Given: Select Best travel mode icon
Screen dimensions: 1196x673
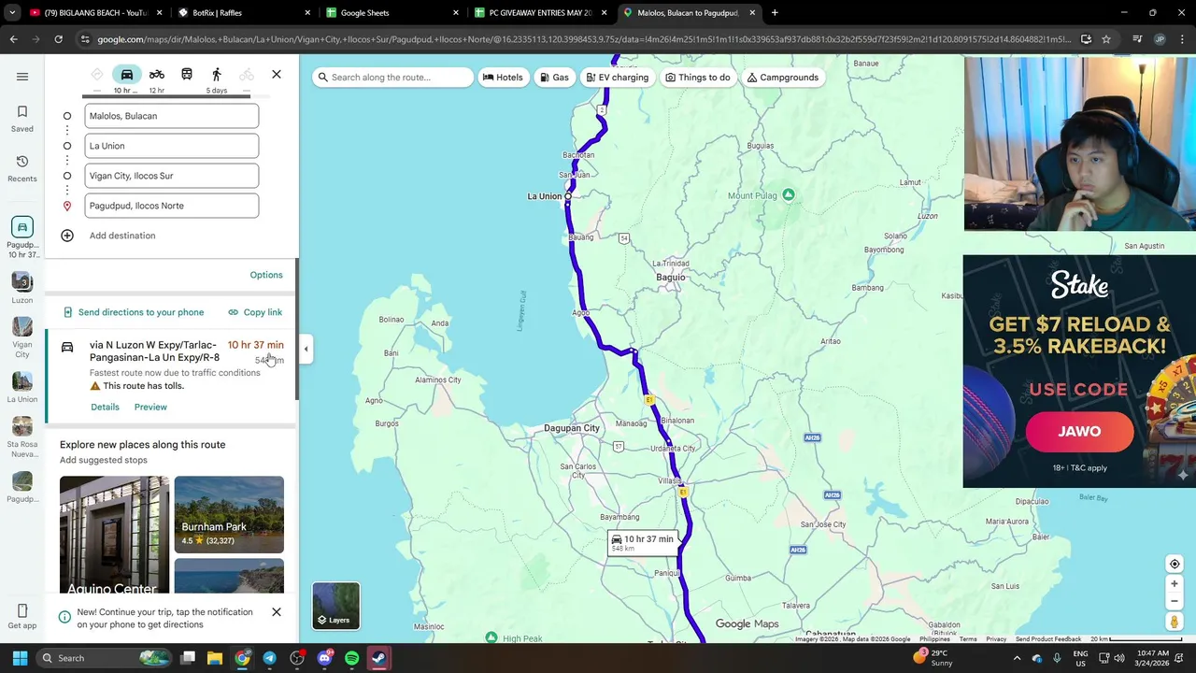Looking at the screenshot, I should 97,75.
